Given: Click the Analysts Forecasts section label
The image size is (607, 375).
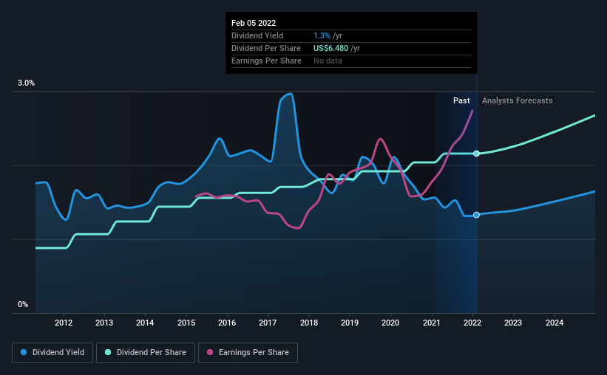Looking at the screenshot, I should 518,100.
